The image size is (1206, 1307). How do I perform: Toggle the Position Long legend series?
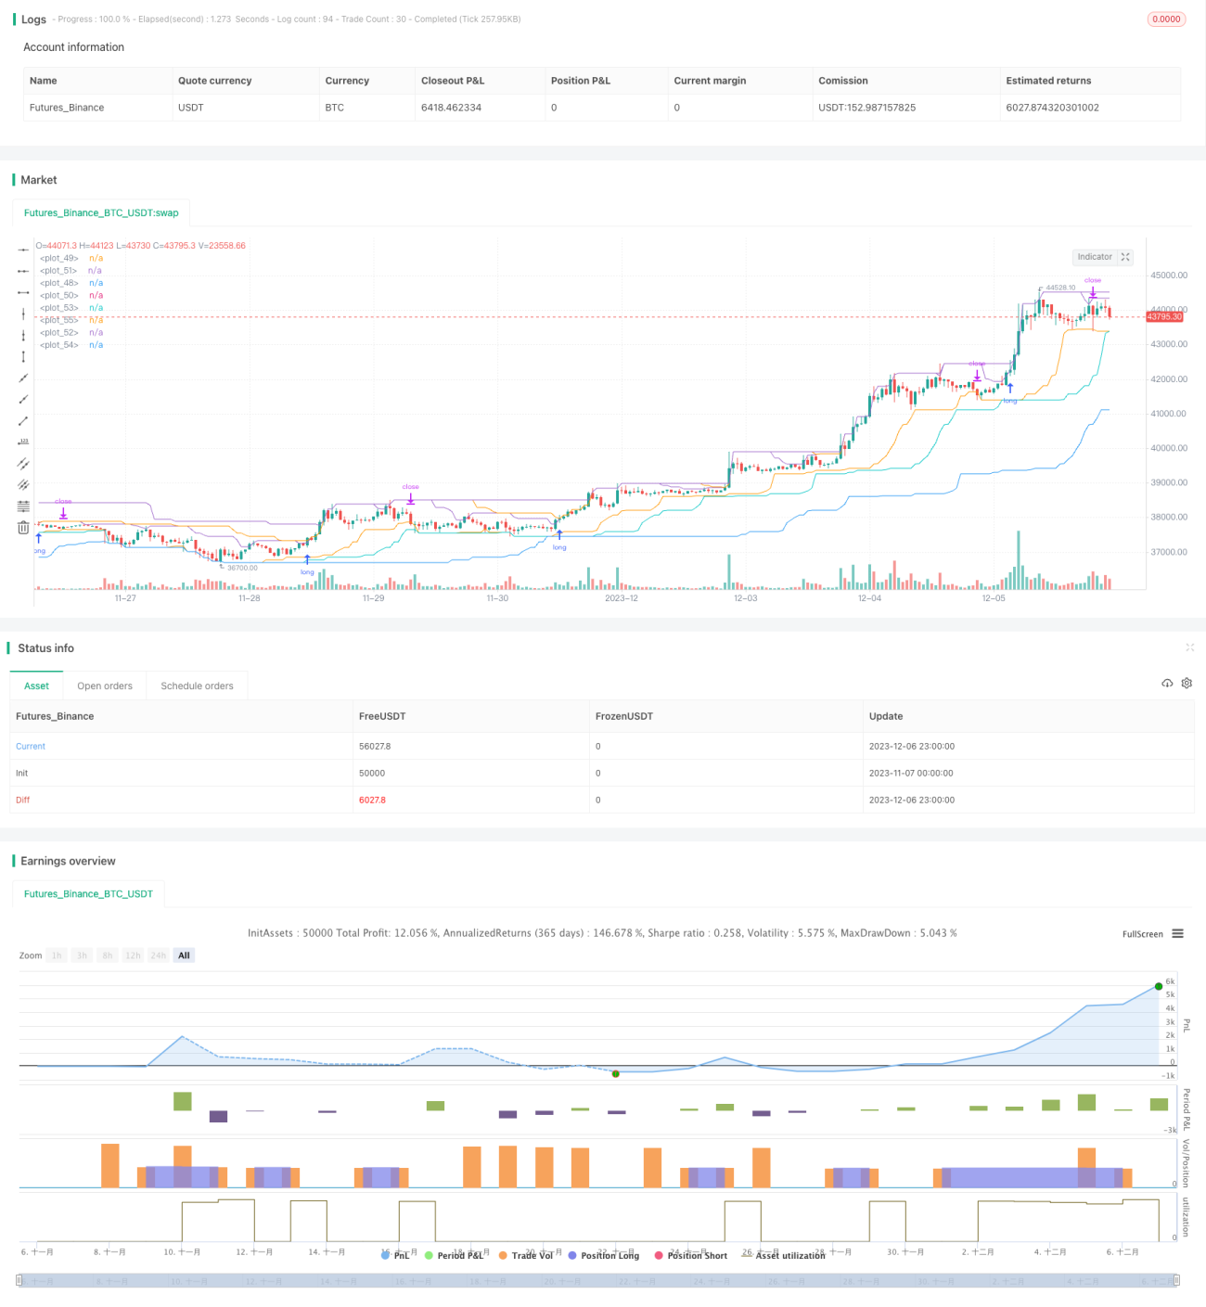[x=603, y=1255]
